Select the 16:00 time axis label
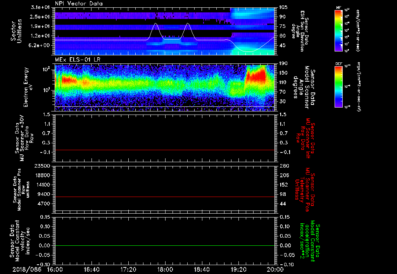 tap(55, 269)
